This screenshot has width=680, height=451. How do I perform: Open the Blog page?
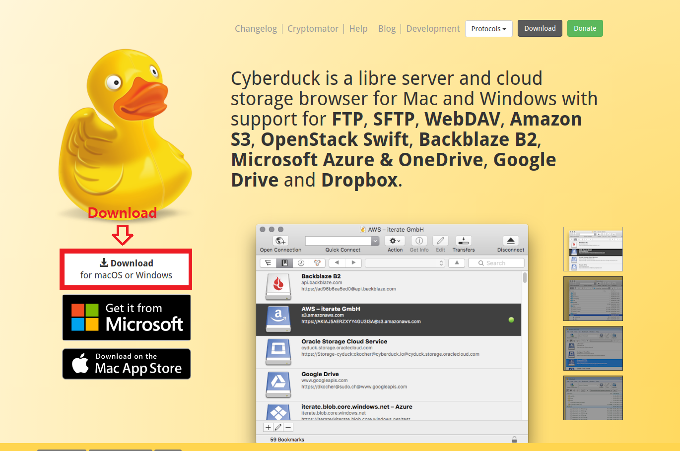click(x=387, y=28)
